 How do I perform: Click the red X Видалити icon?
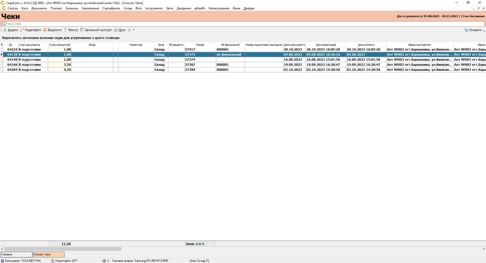(45, 30)
